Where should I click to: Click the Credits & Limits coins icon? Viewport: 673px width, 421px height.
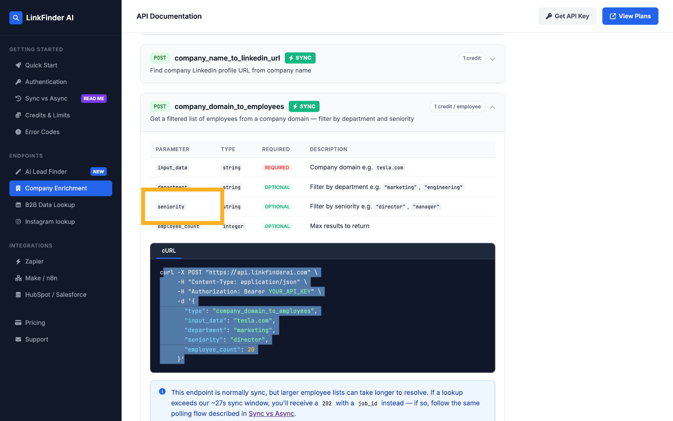pyautogui.click(x=18, y=115)
